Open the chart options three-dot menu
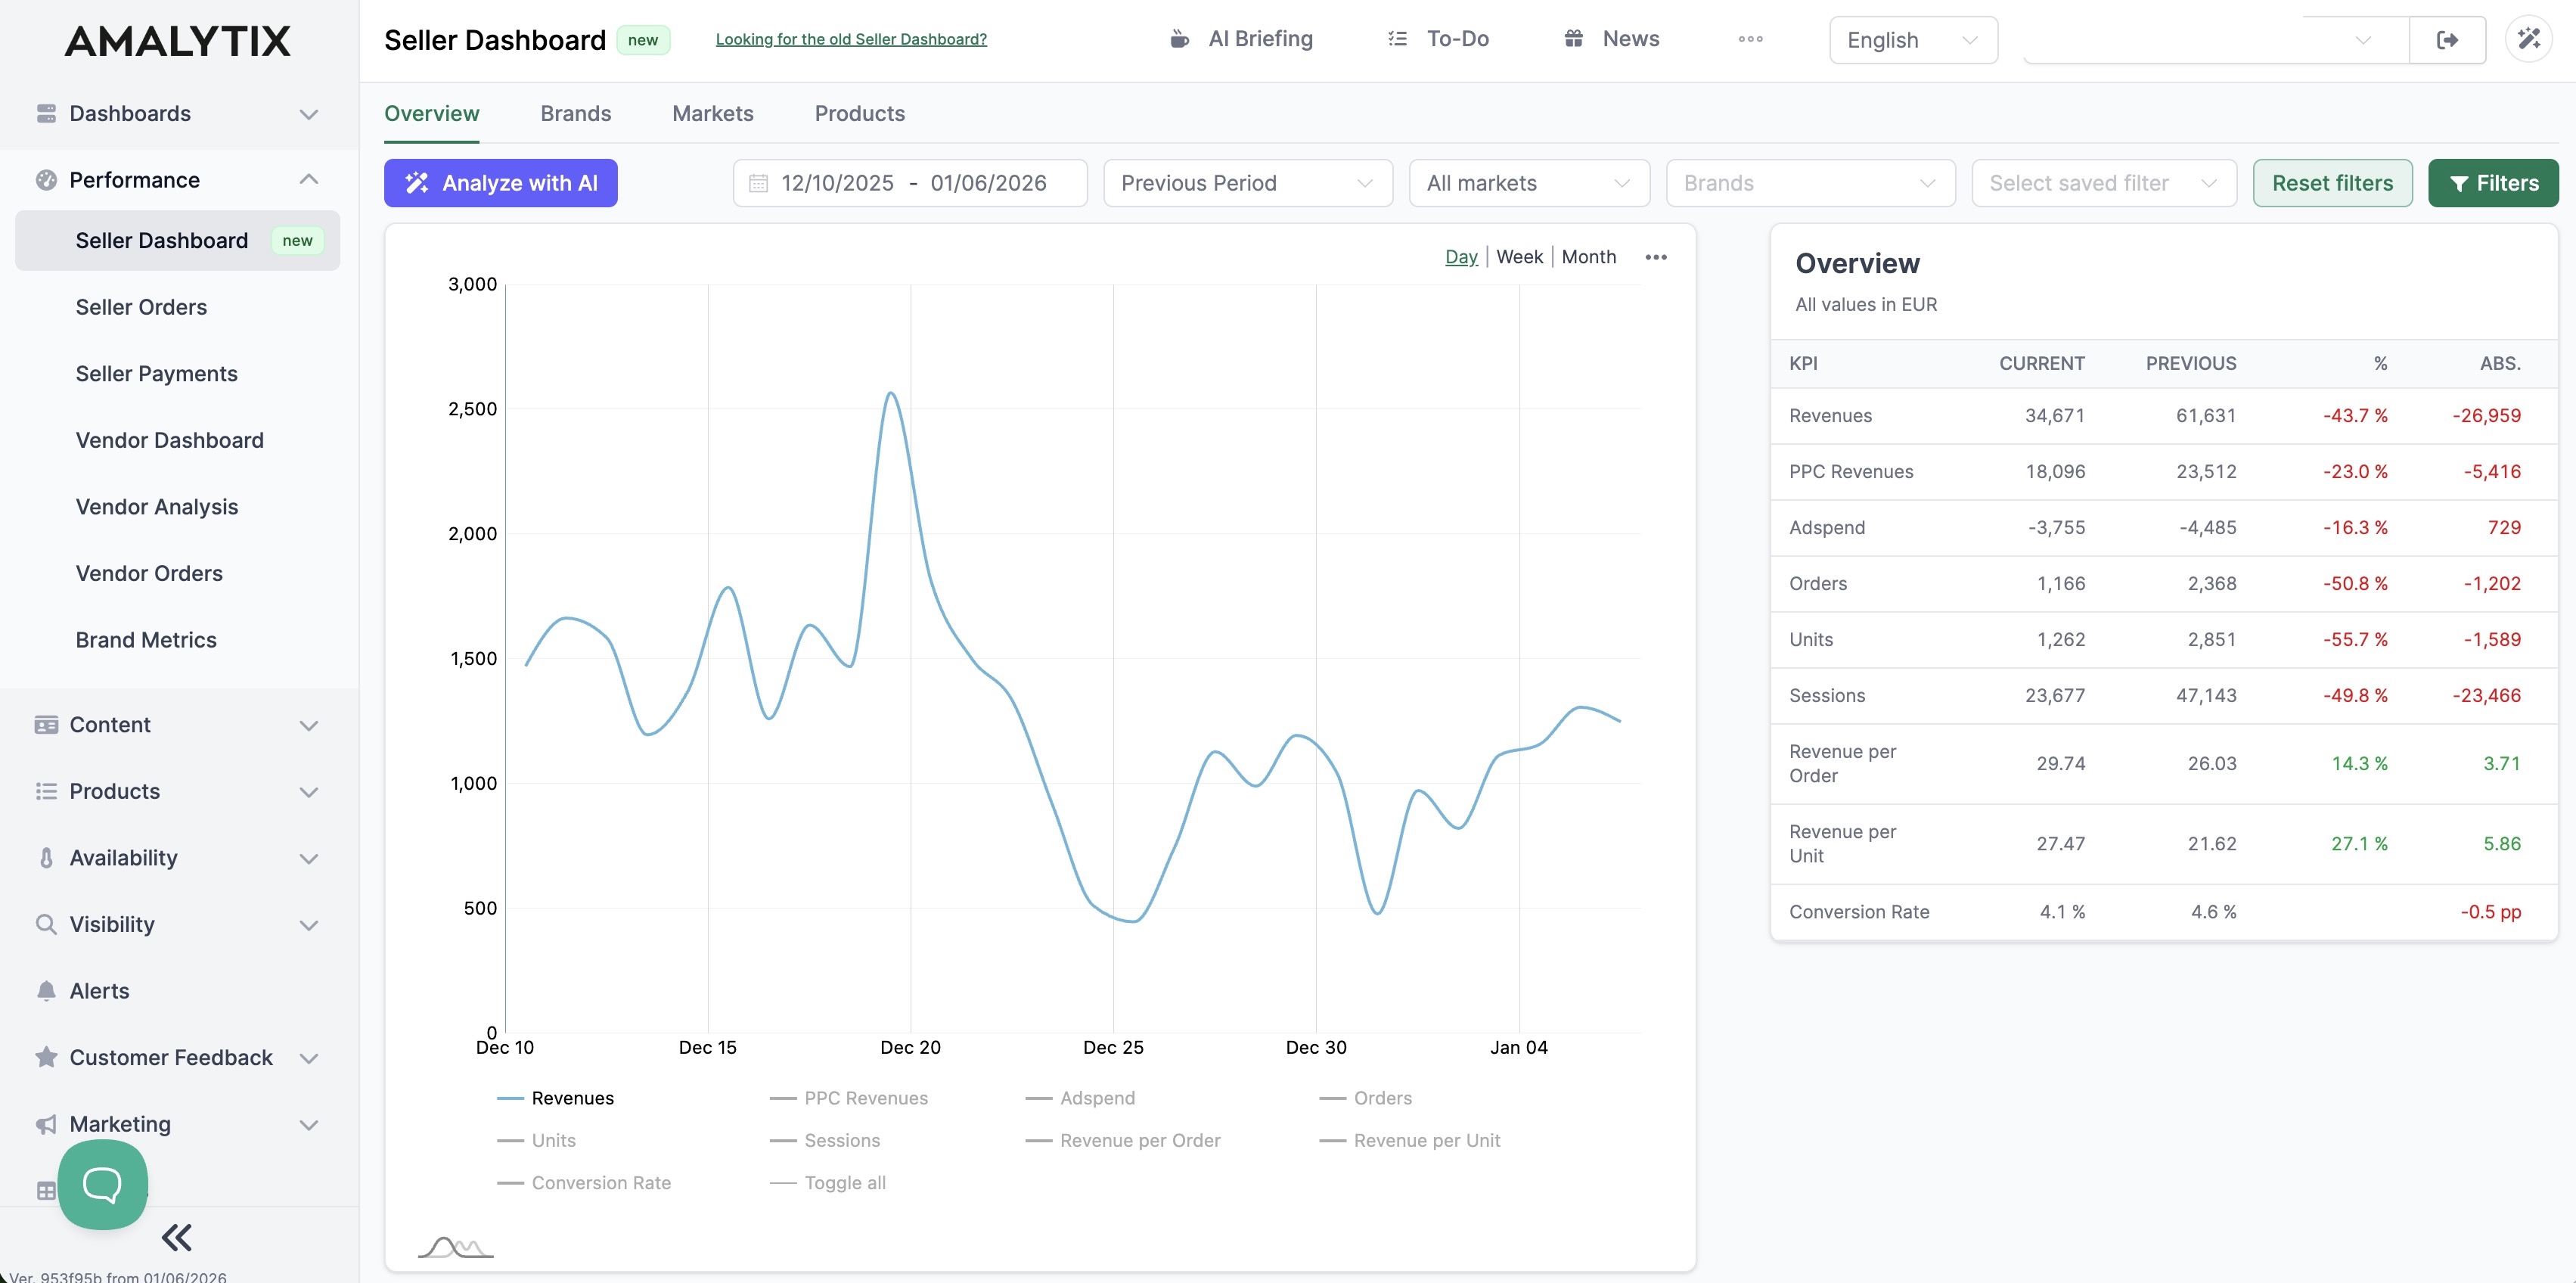This screenshot has height=1283, width=2576. 1656,257
